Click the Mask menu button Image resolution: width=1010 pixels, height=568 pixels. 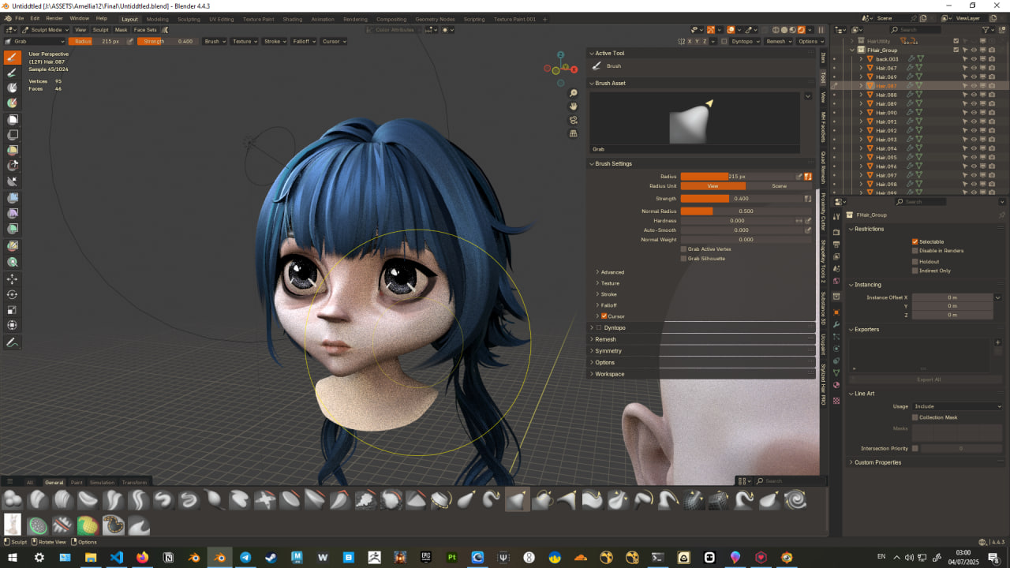pos(121,30)
